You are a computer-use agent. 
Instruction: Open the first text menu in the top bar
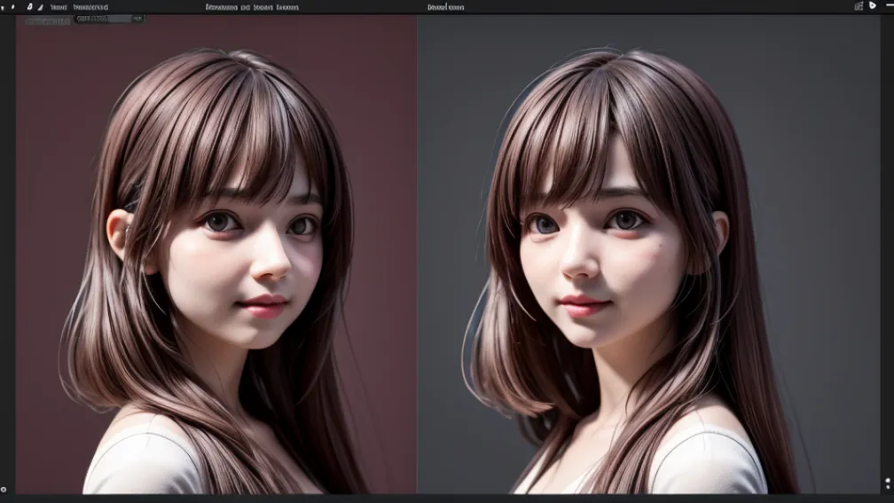pyautogui.click(x=59, y=6)
